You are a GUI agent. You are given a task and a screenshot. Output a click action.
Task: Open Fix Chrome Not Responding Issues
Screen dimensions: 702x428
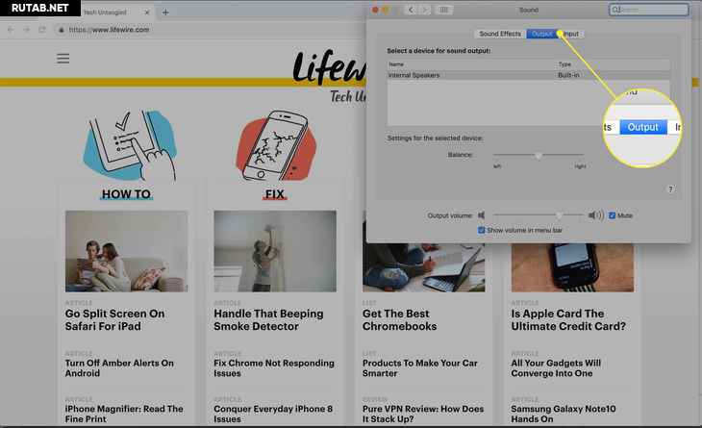(x=274, y=368)
